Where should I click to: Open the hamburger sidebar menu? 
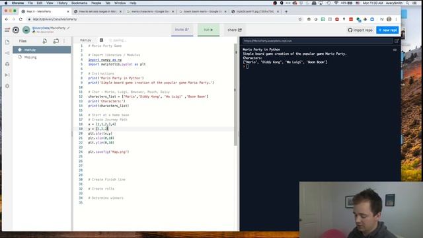(7, 30)
